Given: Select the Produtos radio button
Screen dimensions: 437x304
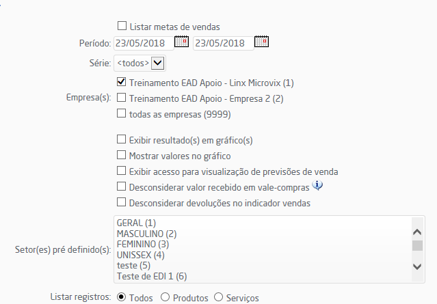Looking at the screenshot, I should (165, 297).
